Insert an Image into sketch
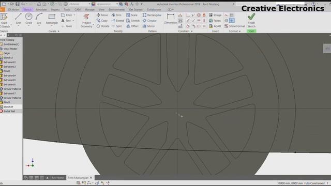Screen dimensions: 331x186 click(215, 15)
